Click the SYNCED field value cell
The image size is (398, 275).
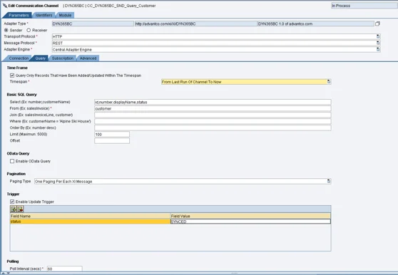tap(250, 222)
